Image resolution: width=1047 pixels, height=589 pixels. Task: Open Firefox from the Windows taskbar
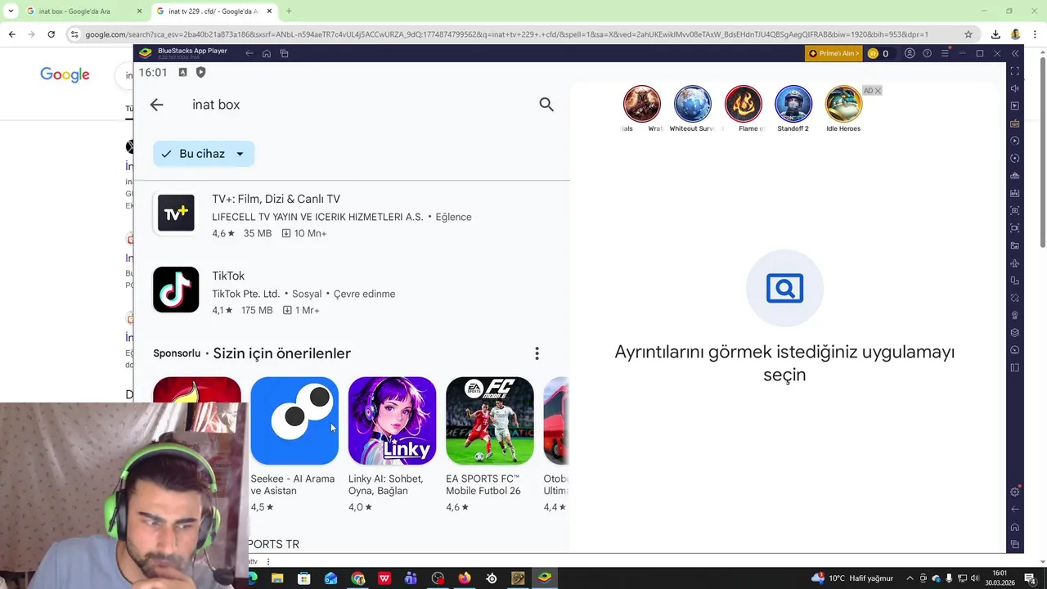pyautogui.click(x=465, y=578)
